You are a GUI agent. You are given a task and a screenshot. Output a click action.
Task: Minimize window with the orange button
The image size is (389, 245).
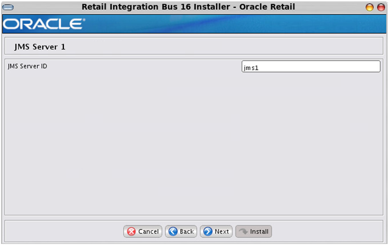[x=370, y=7]
